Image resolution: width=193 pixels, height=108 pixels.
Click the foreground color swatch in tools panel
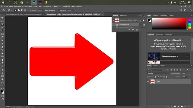[x=2, y=91]
